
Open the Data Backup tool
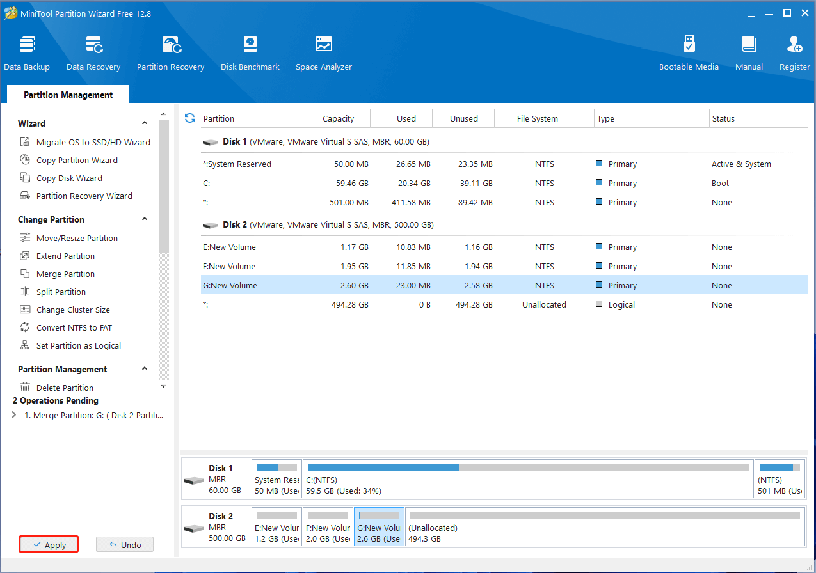tap(27, 53)
